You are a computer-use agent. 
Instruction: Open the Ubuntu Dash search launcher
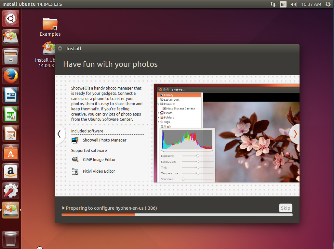pos(11,19)
